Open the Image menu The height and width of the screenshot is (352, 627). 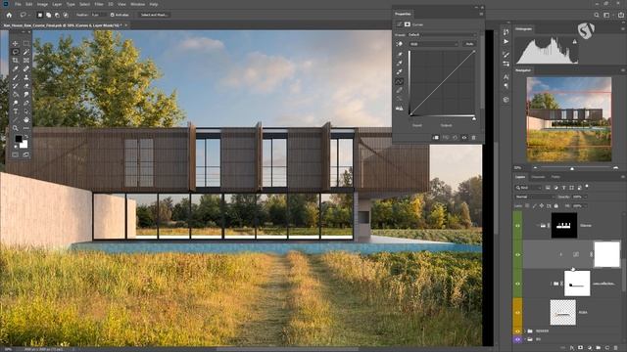(42, 4)
